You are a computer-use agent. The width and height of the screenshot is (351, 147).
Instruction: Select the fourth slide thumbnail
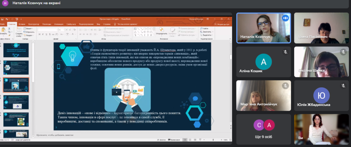point(16,102)
